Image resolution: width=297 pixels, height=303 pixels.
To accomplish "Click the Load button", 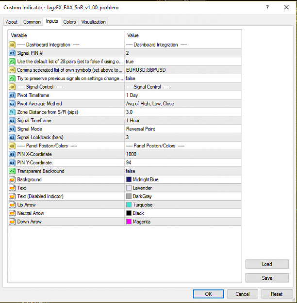I will point(267,264).
